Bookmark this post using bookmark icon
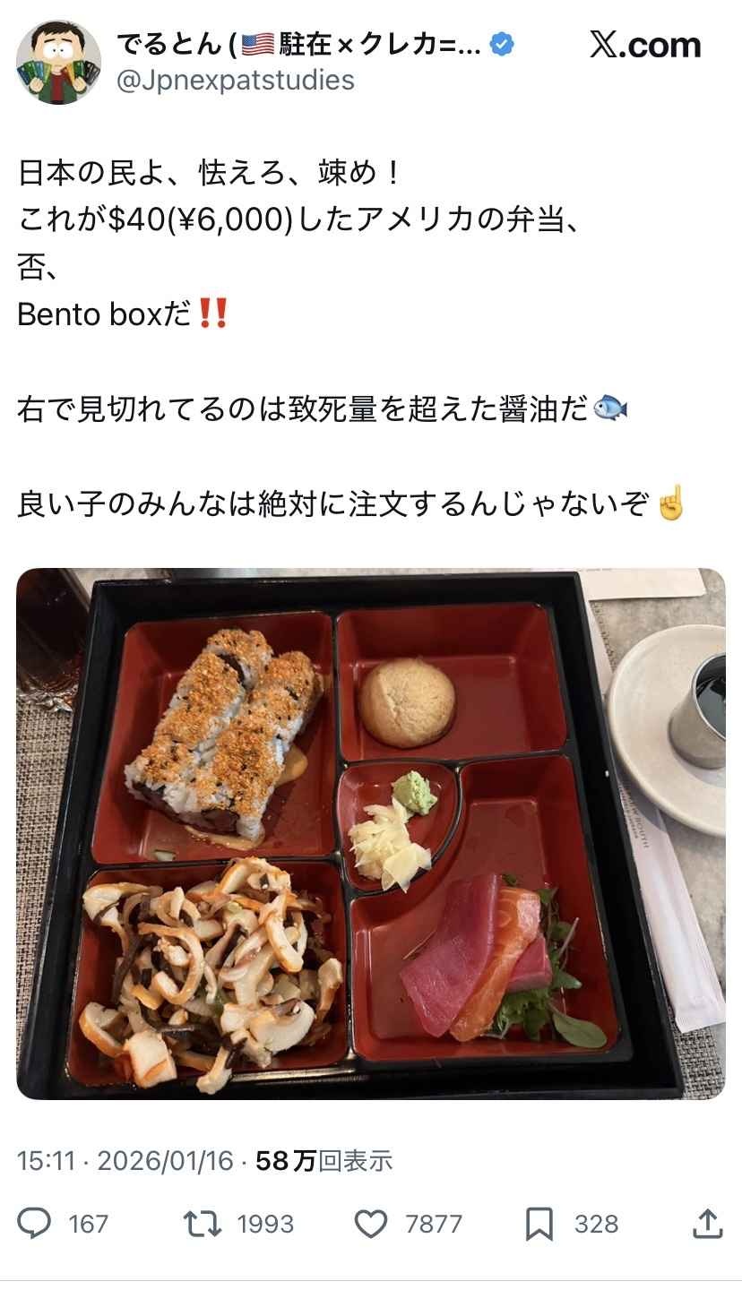The height and width of the screenshot is (1290, 742). (539, 1224)
